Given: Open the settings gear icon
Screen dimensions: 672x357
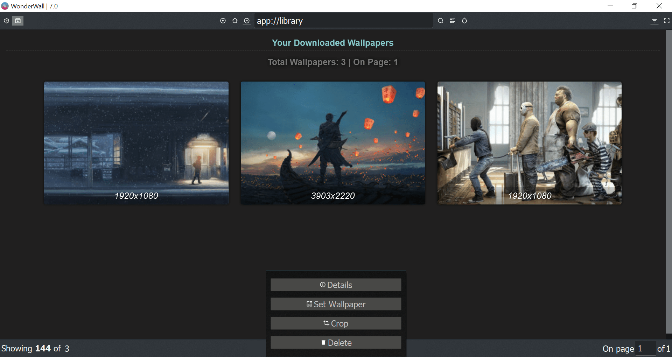Looking at the screenshot, I should pos(6,21).
